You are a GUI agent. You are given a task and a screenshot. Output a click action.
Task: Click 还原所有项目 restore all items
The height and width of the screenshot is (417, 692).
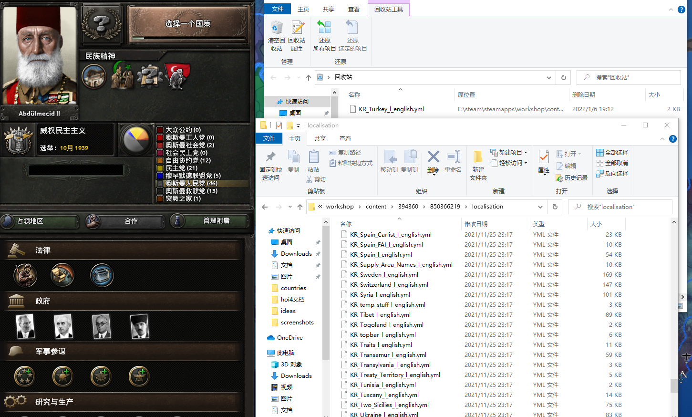[x=324, y=36]
